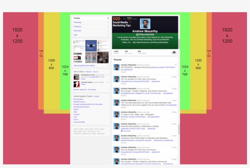Open the Courtois trend

coord(76,114)
